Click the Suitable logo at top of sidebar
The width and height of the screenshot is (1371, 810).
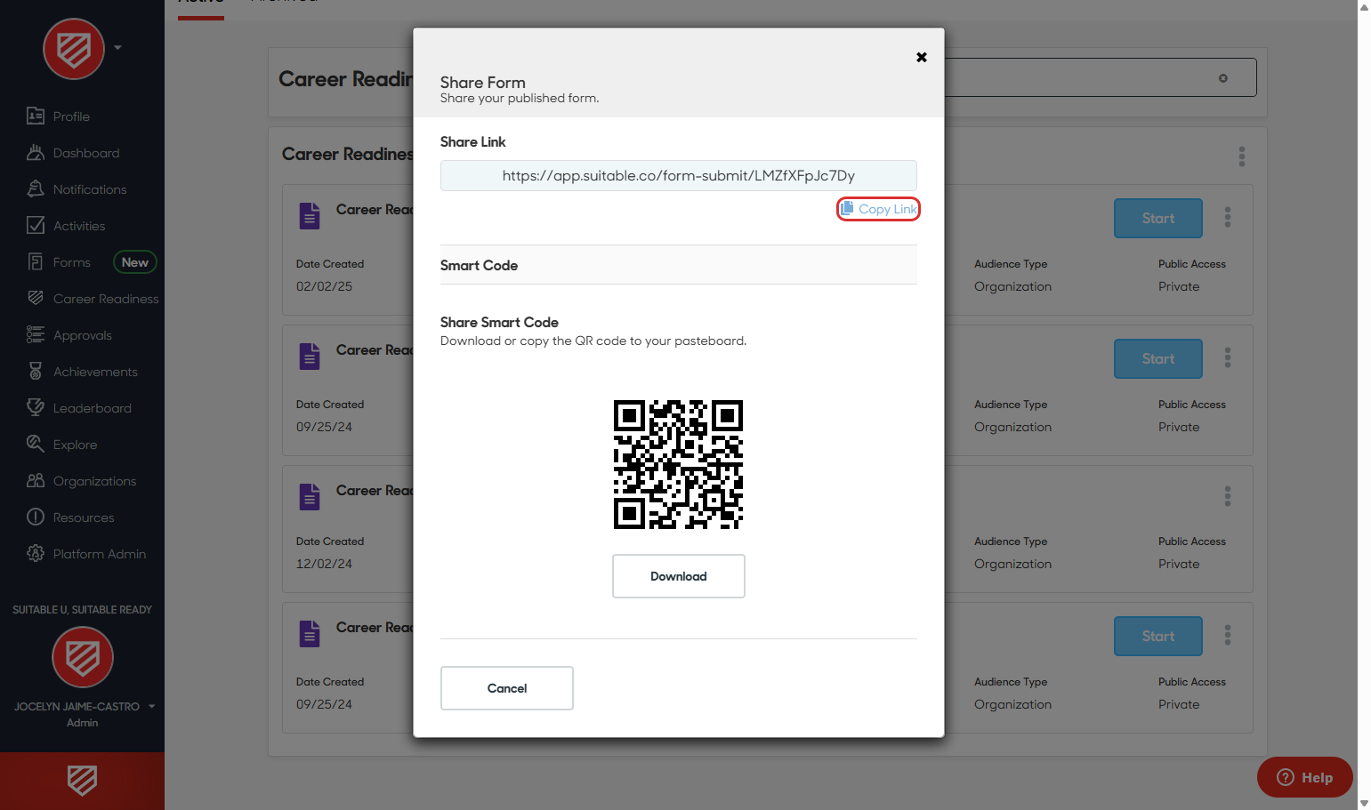pyautogui.click(x=74, y=49)
